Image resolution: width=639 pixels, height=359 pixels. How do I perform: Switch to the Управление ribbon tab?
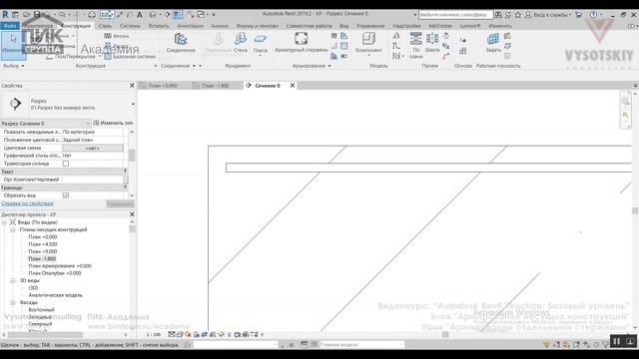click(370, 26)
